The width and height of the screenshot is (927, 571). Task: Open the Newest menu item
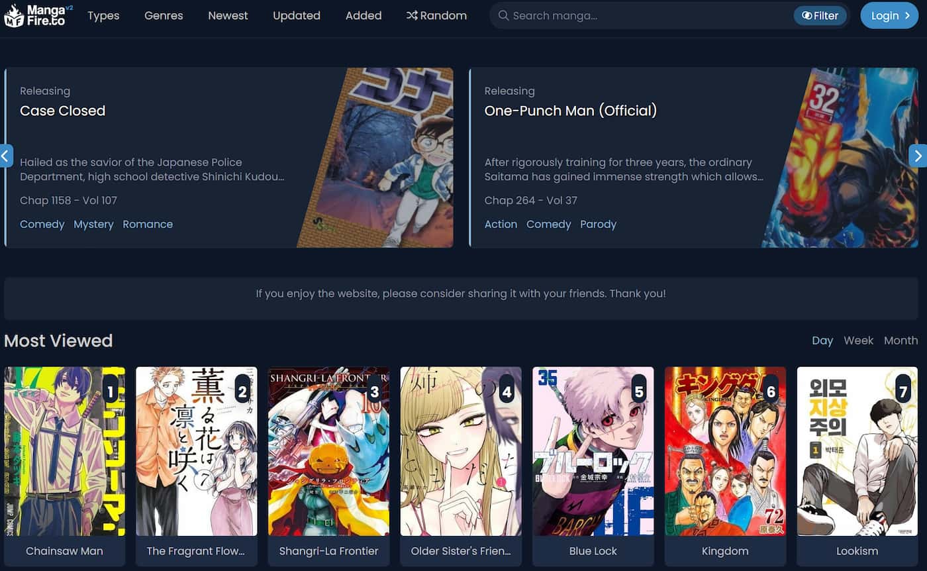(228, 15)
